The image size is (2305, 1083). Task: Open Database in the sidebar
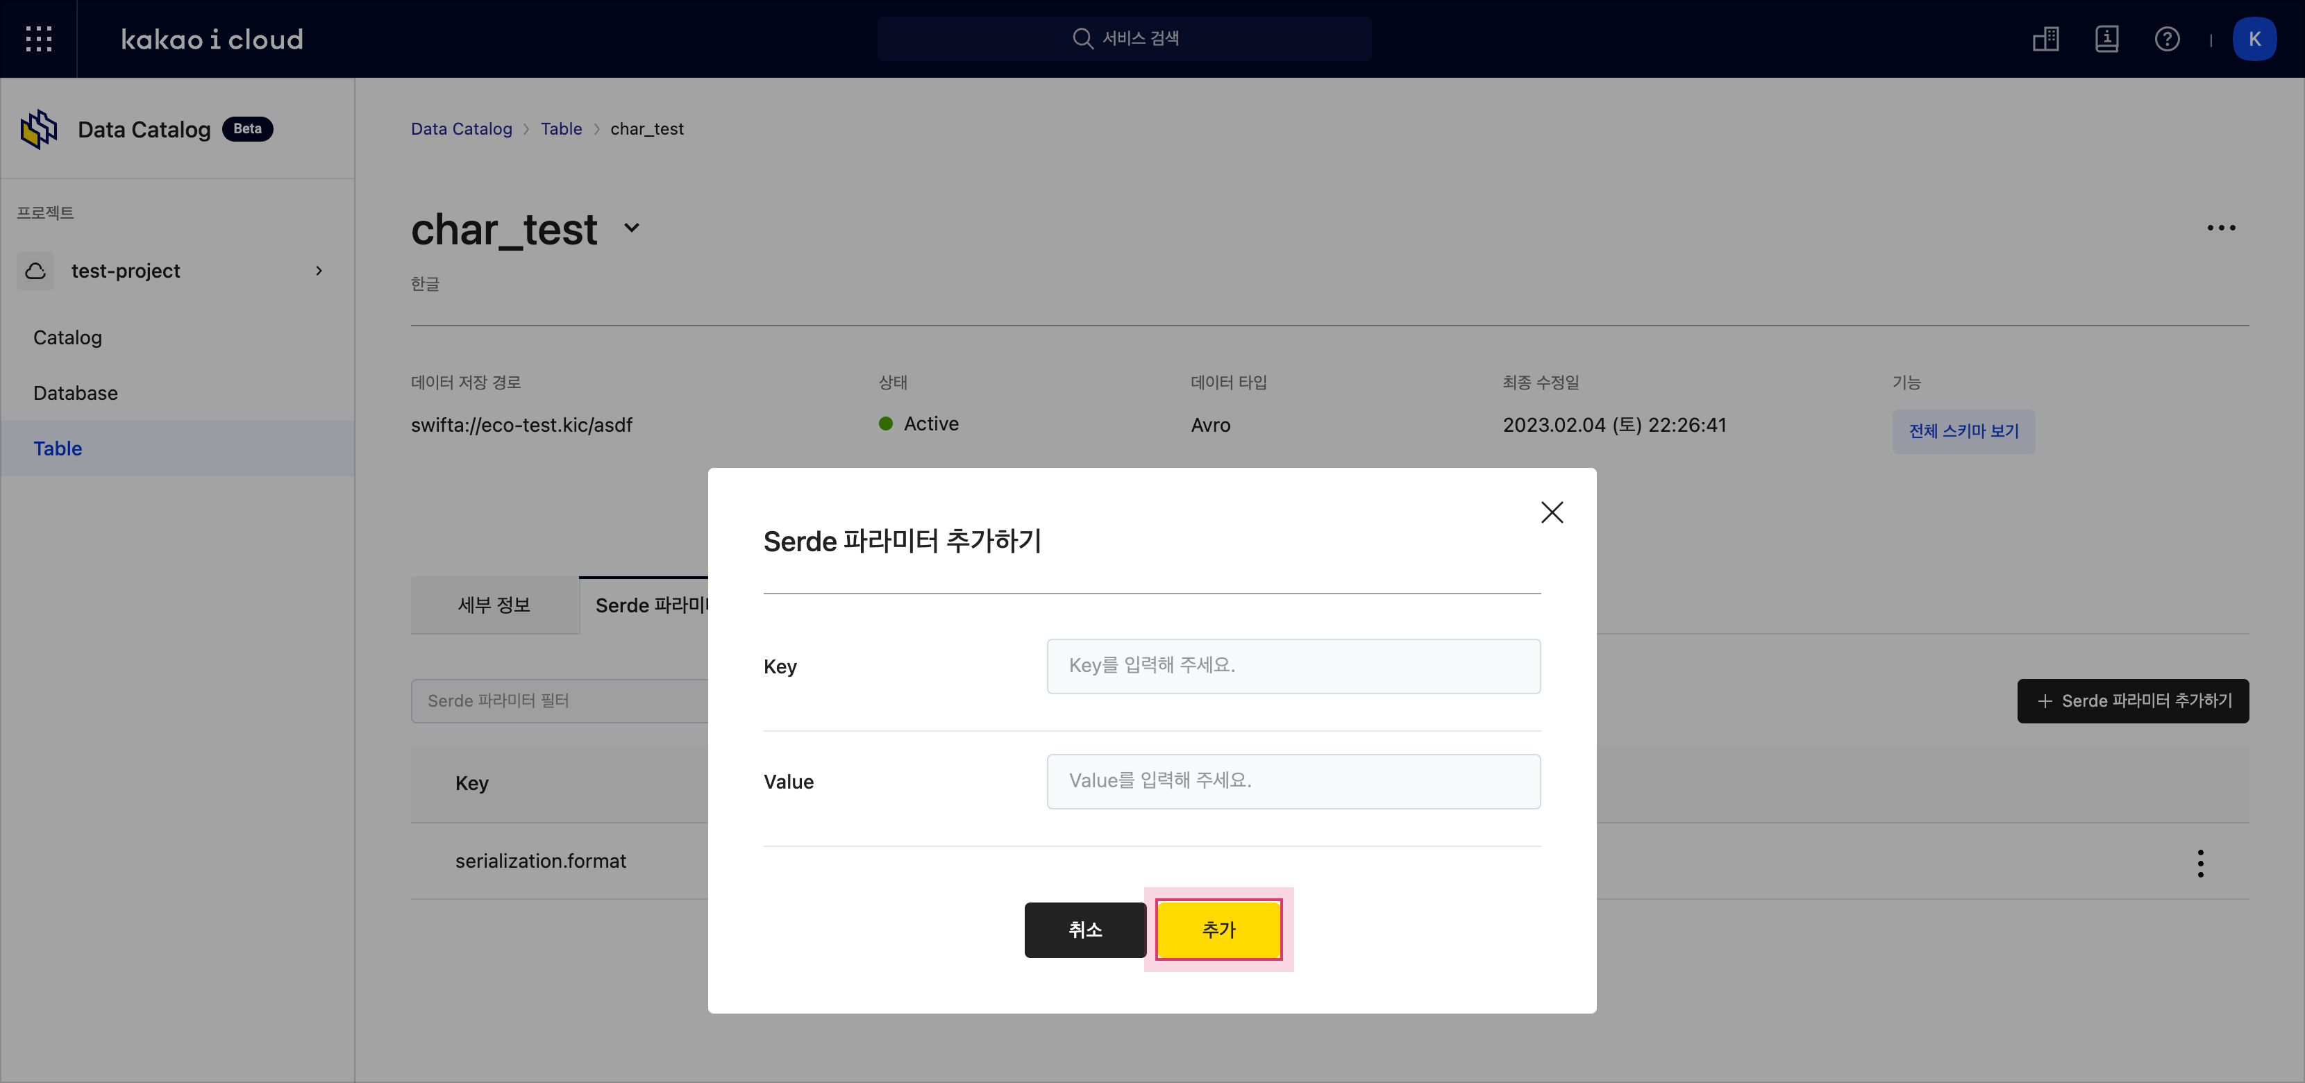(75, 393)
